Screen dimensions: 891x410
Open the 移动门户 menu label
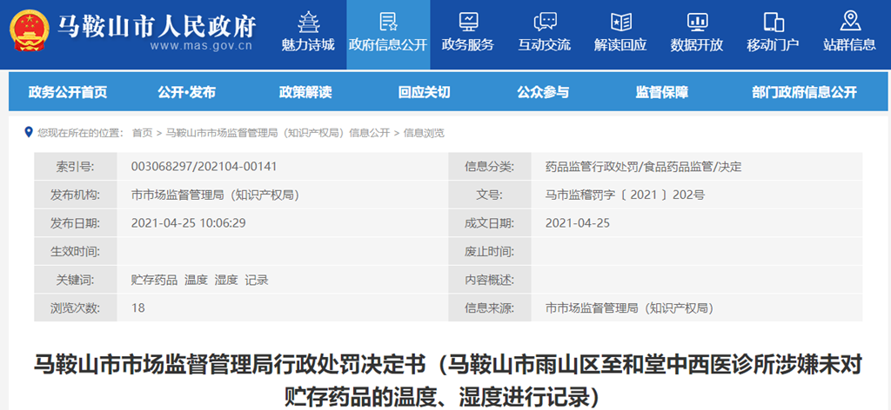[x=773, y=45]
